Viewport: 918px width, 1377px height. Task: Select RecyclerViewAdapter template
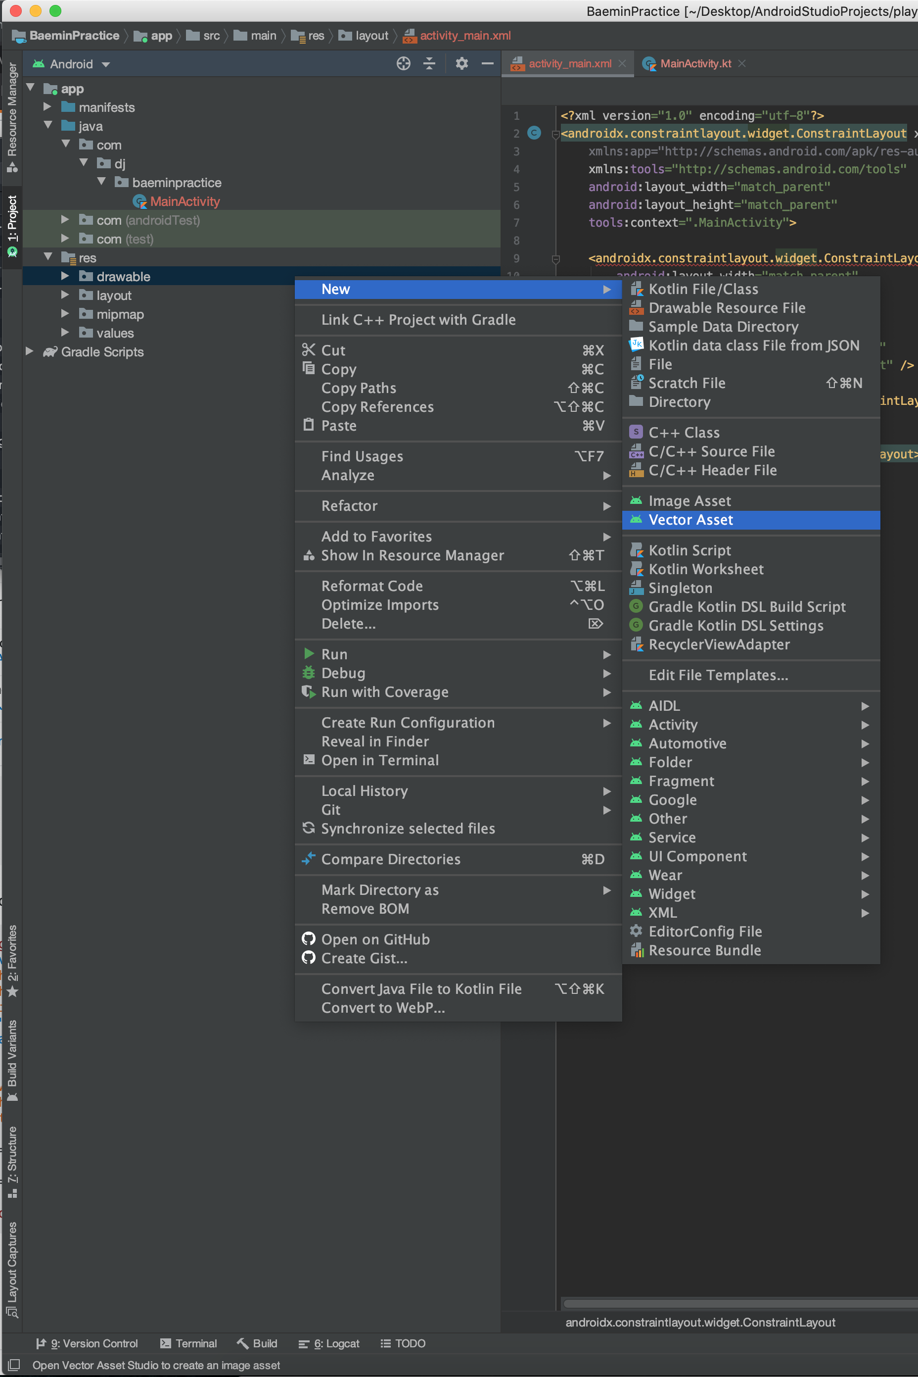pyautogui.click(x=751, y=644)
